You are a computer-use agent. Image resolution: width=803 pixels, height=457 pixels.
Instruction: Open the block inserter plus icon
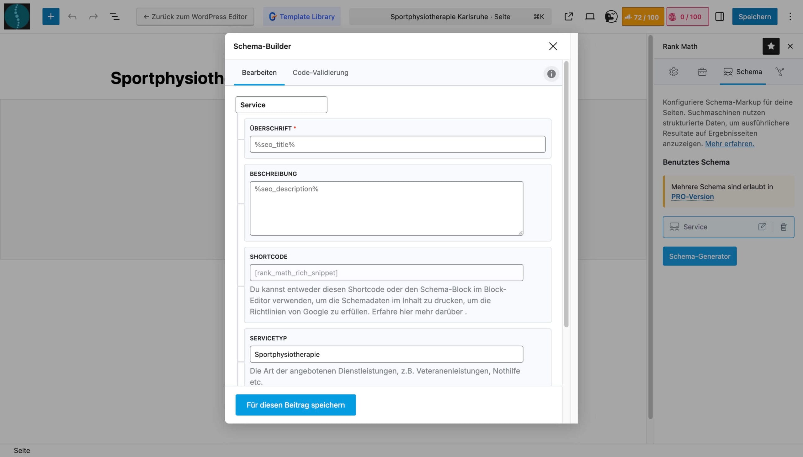[51, 16]
